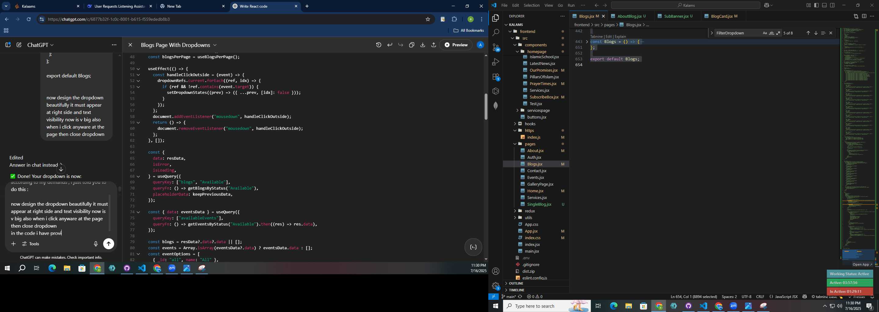Open VS Code Accounts icon
879x312 pixels.
(495, 271)
